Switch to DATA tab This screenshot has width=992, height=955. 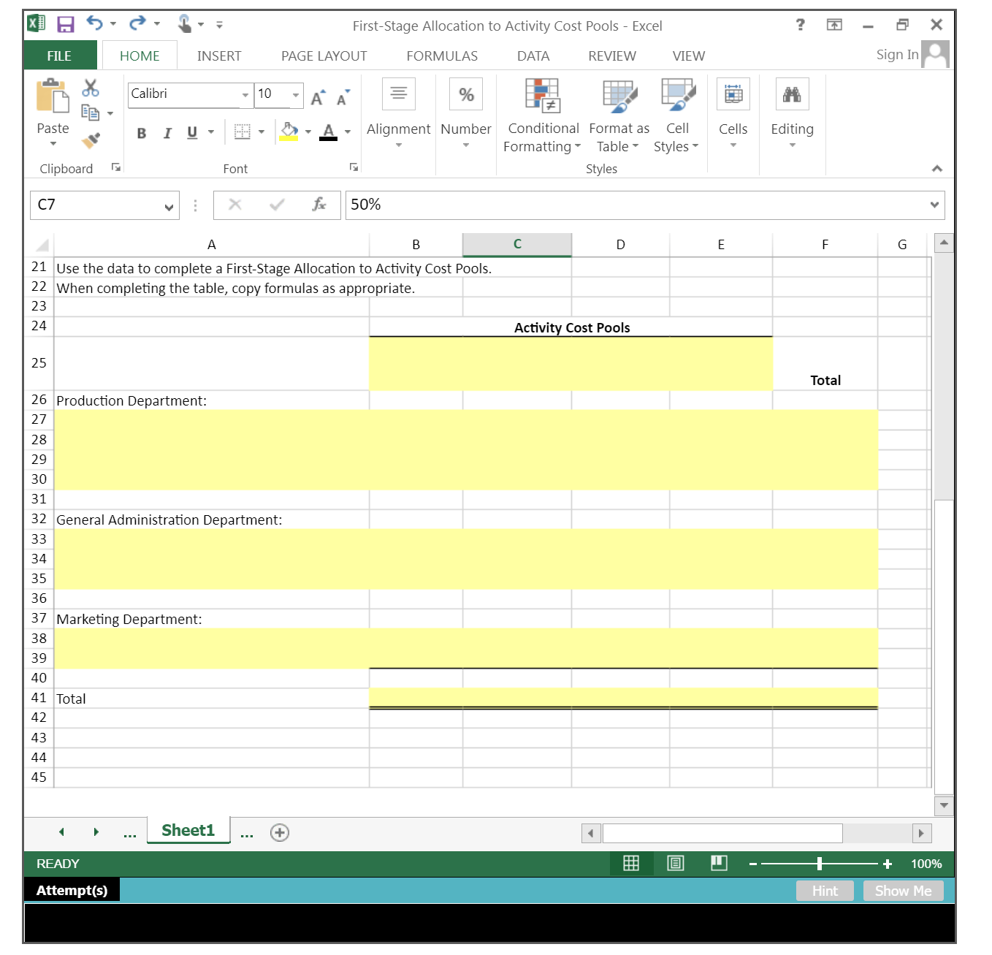pyautogui.click(x=533, y=56)
